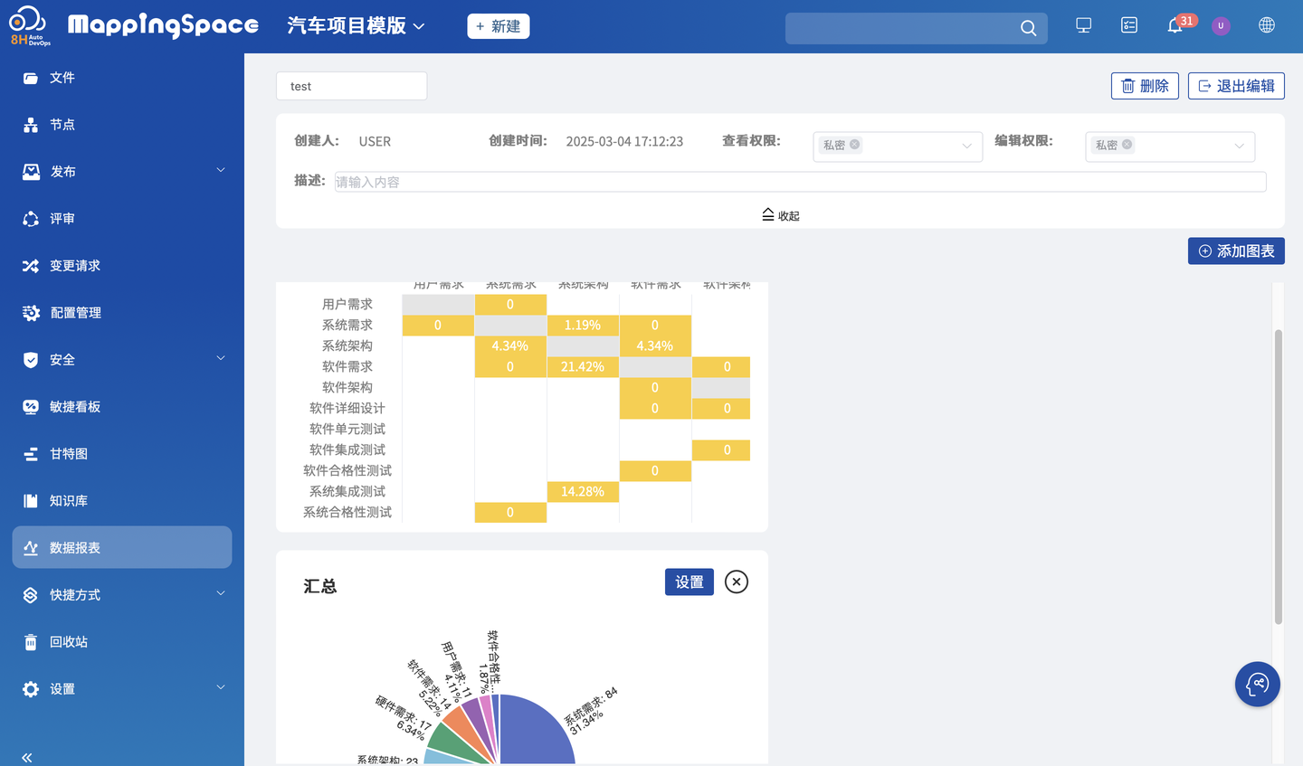Click the 系统集成测试 row label

pyautogui.click(x=347, y=491)
